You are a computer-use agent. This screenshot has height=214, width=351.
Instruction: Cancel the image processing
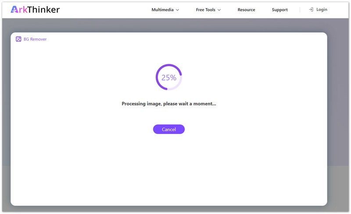coord(169,129)
